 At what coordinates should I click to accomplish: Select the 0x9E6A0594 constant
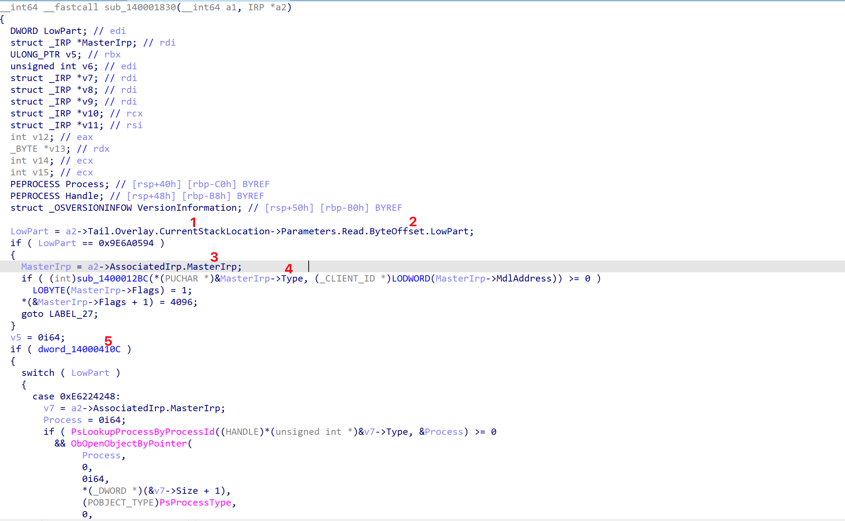pyautogui.click(x=126, y=243)
